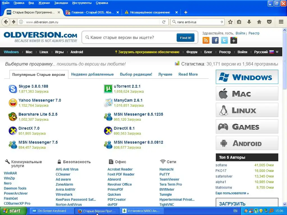Click the plus share icon
The width and height of the screenshot is (287, 215).
[234, 40]
